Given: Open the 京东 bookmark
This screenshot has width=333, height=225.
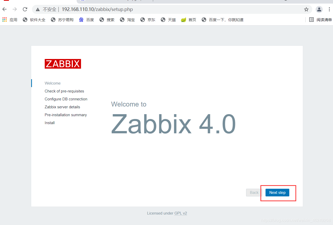Looking at the screenshot, I should 148,20.
